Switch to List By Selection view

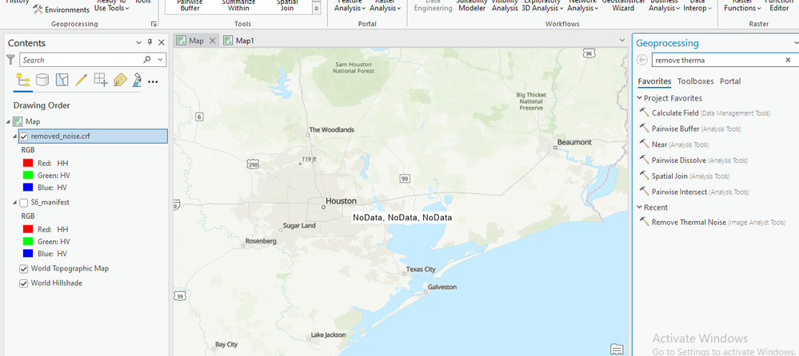click(x=62, y=80)
